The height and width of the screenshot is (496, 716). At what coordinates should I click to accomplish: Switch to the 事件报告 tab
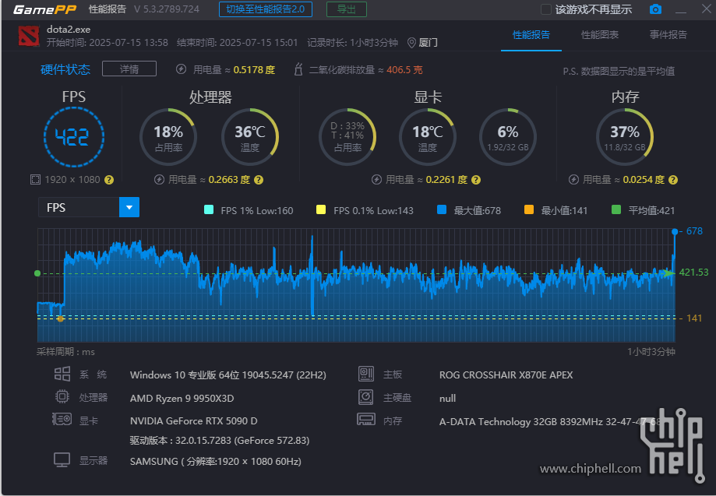[x=668, y=35]
